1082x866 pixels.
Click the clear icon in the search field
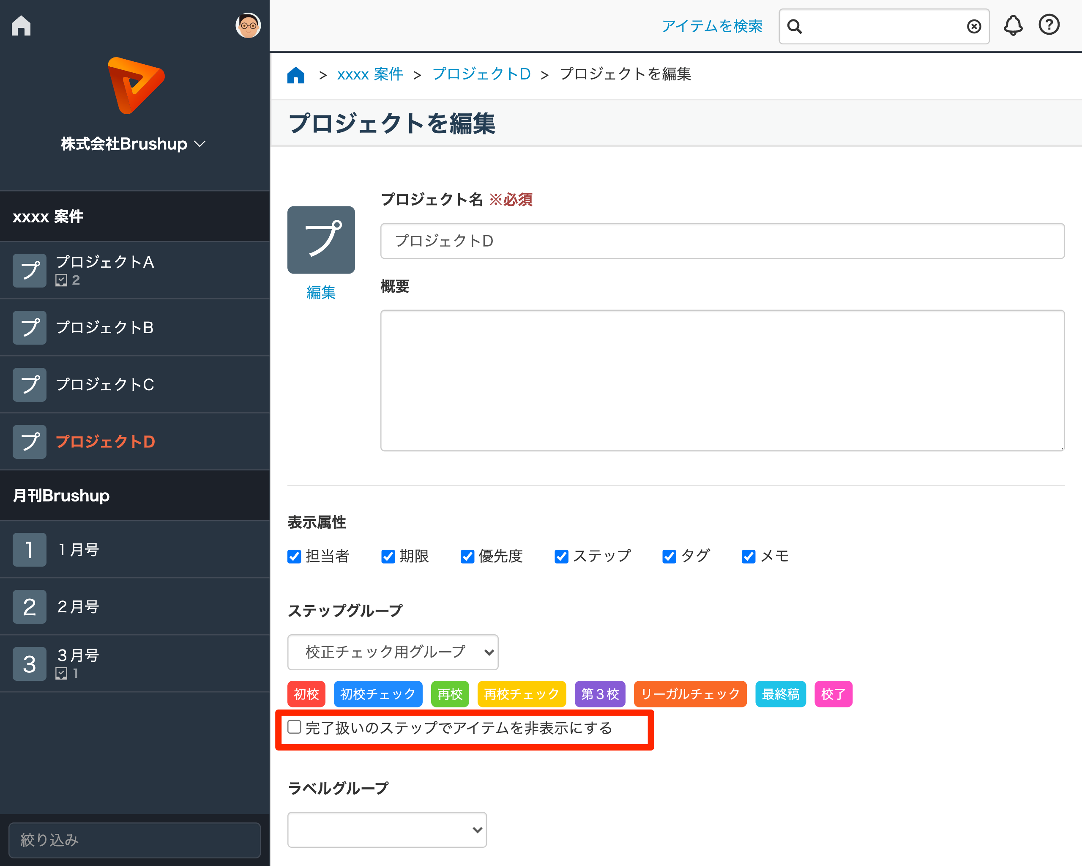click(974, 26)
